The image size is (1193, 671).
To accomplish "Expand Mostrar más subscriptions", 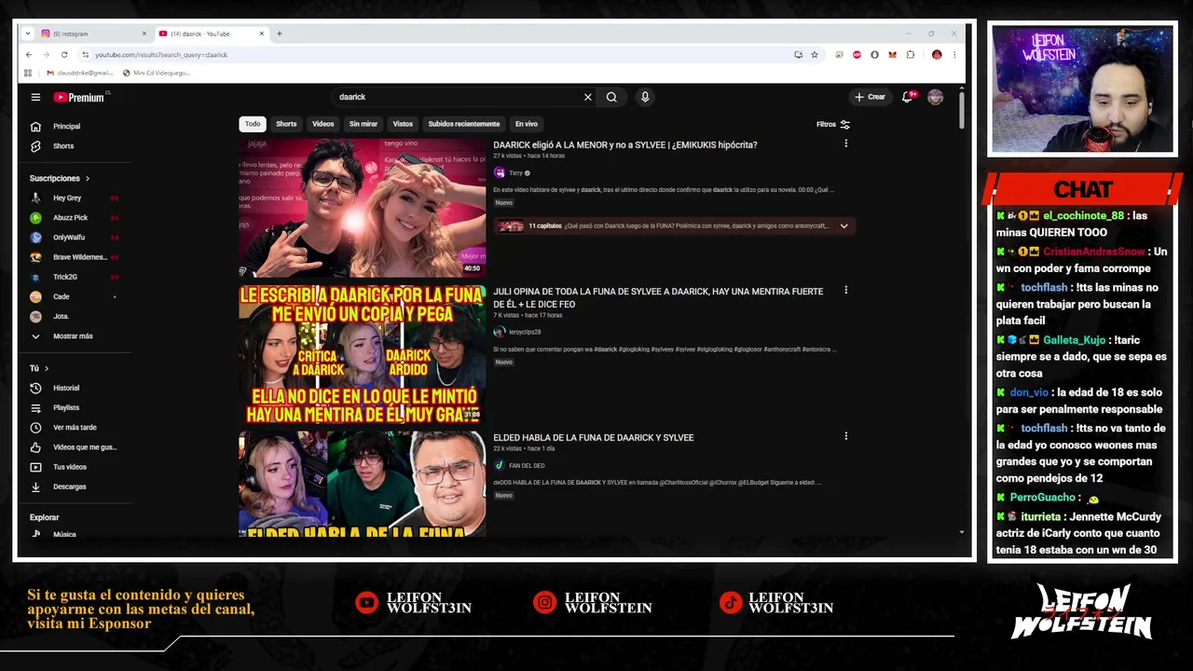I will click(73, 336).
